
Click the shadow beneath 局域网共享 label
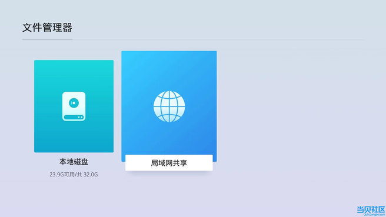pyautogui.click(x=169, y=173)
